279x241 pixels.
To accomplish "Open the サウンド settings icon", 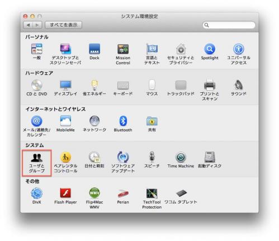I will pyautogui.click(x=239, y=88).
